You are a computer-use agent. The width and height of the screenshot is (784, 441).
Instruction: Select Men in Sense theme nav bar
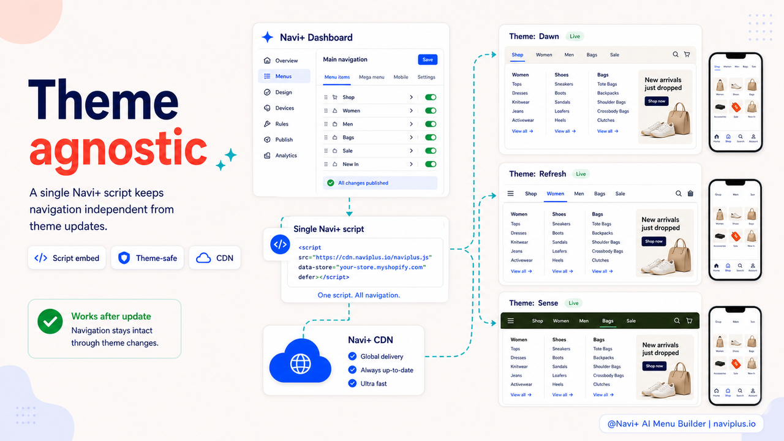(x=584, y=321)
